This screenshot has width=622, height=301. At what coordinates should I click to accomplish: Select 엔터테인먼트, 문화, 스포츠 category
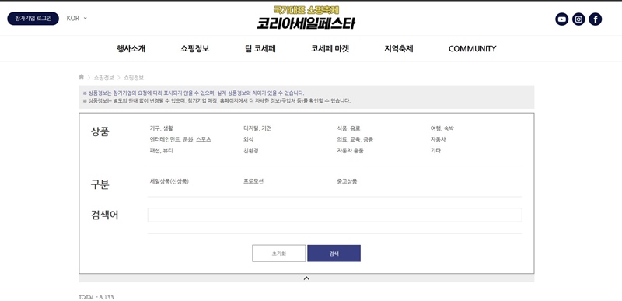coord(180,139)
